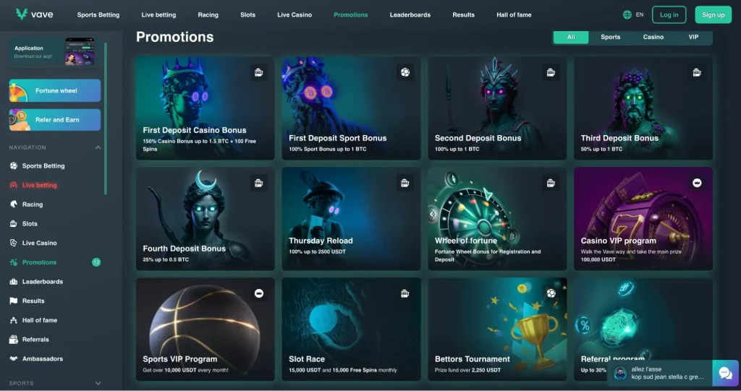Viewport: 741px width, 391px height.
Task: Open Leaderboards in the top menu
Action: 410,14
